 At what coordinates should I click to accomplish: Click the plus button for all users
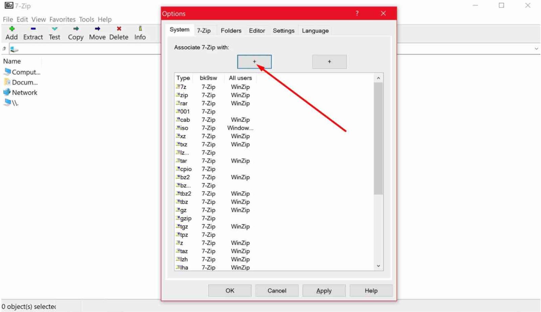click(329, 62)
